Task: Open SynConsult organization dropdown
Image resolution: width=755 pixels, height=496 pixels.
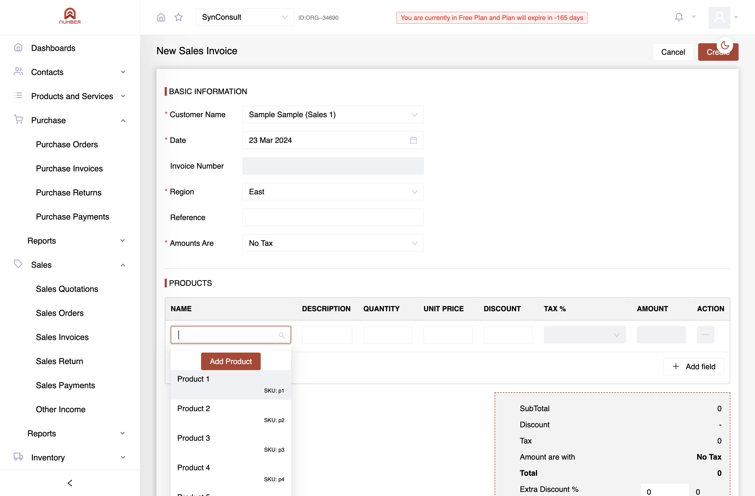Action: 245,17
